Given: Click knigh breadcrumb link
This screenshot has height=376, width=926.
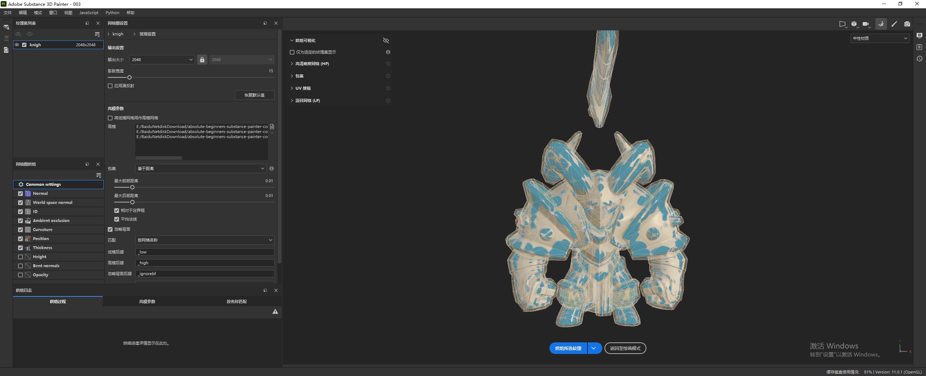Looking at the screenshot, I should click(118, 34).
